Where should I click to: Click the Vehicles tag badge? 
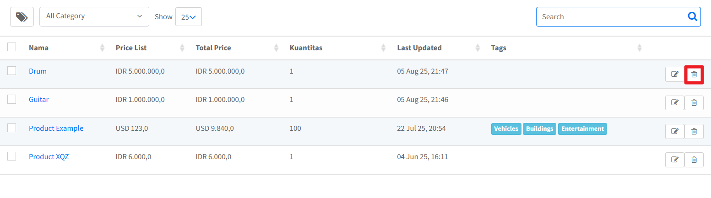pyautogui.click(x=506, y=128)
